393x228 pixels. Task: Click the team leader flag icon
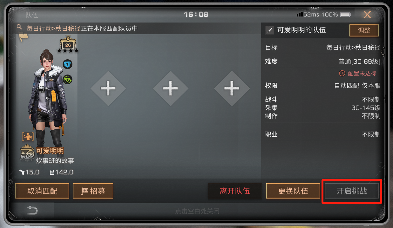coord(24,37)
